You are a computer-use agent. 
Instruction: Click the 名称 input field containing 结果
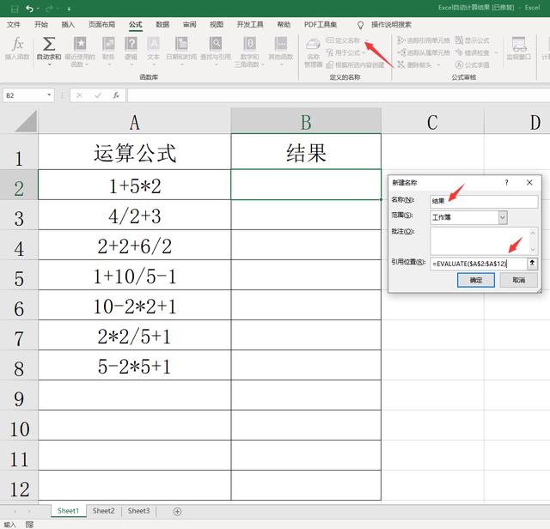click(484, 201)
